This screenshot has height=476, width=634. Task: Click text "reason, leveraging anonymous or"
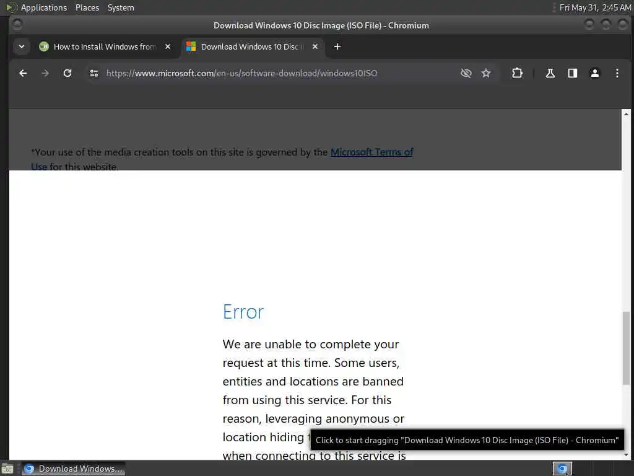point(313,419)
